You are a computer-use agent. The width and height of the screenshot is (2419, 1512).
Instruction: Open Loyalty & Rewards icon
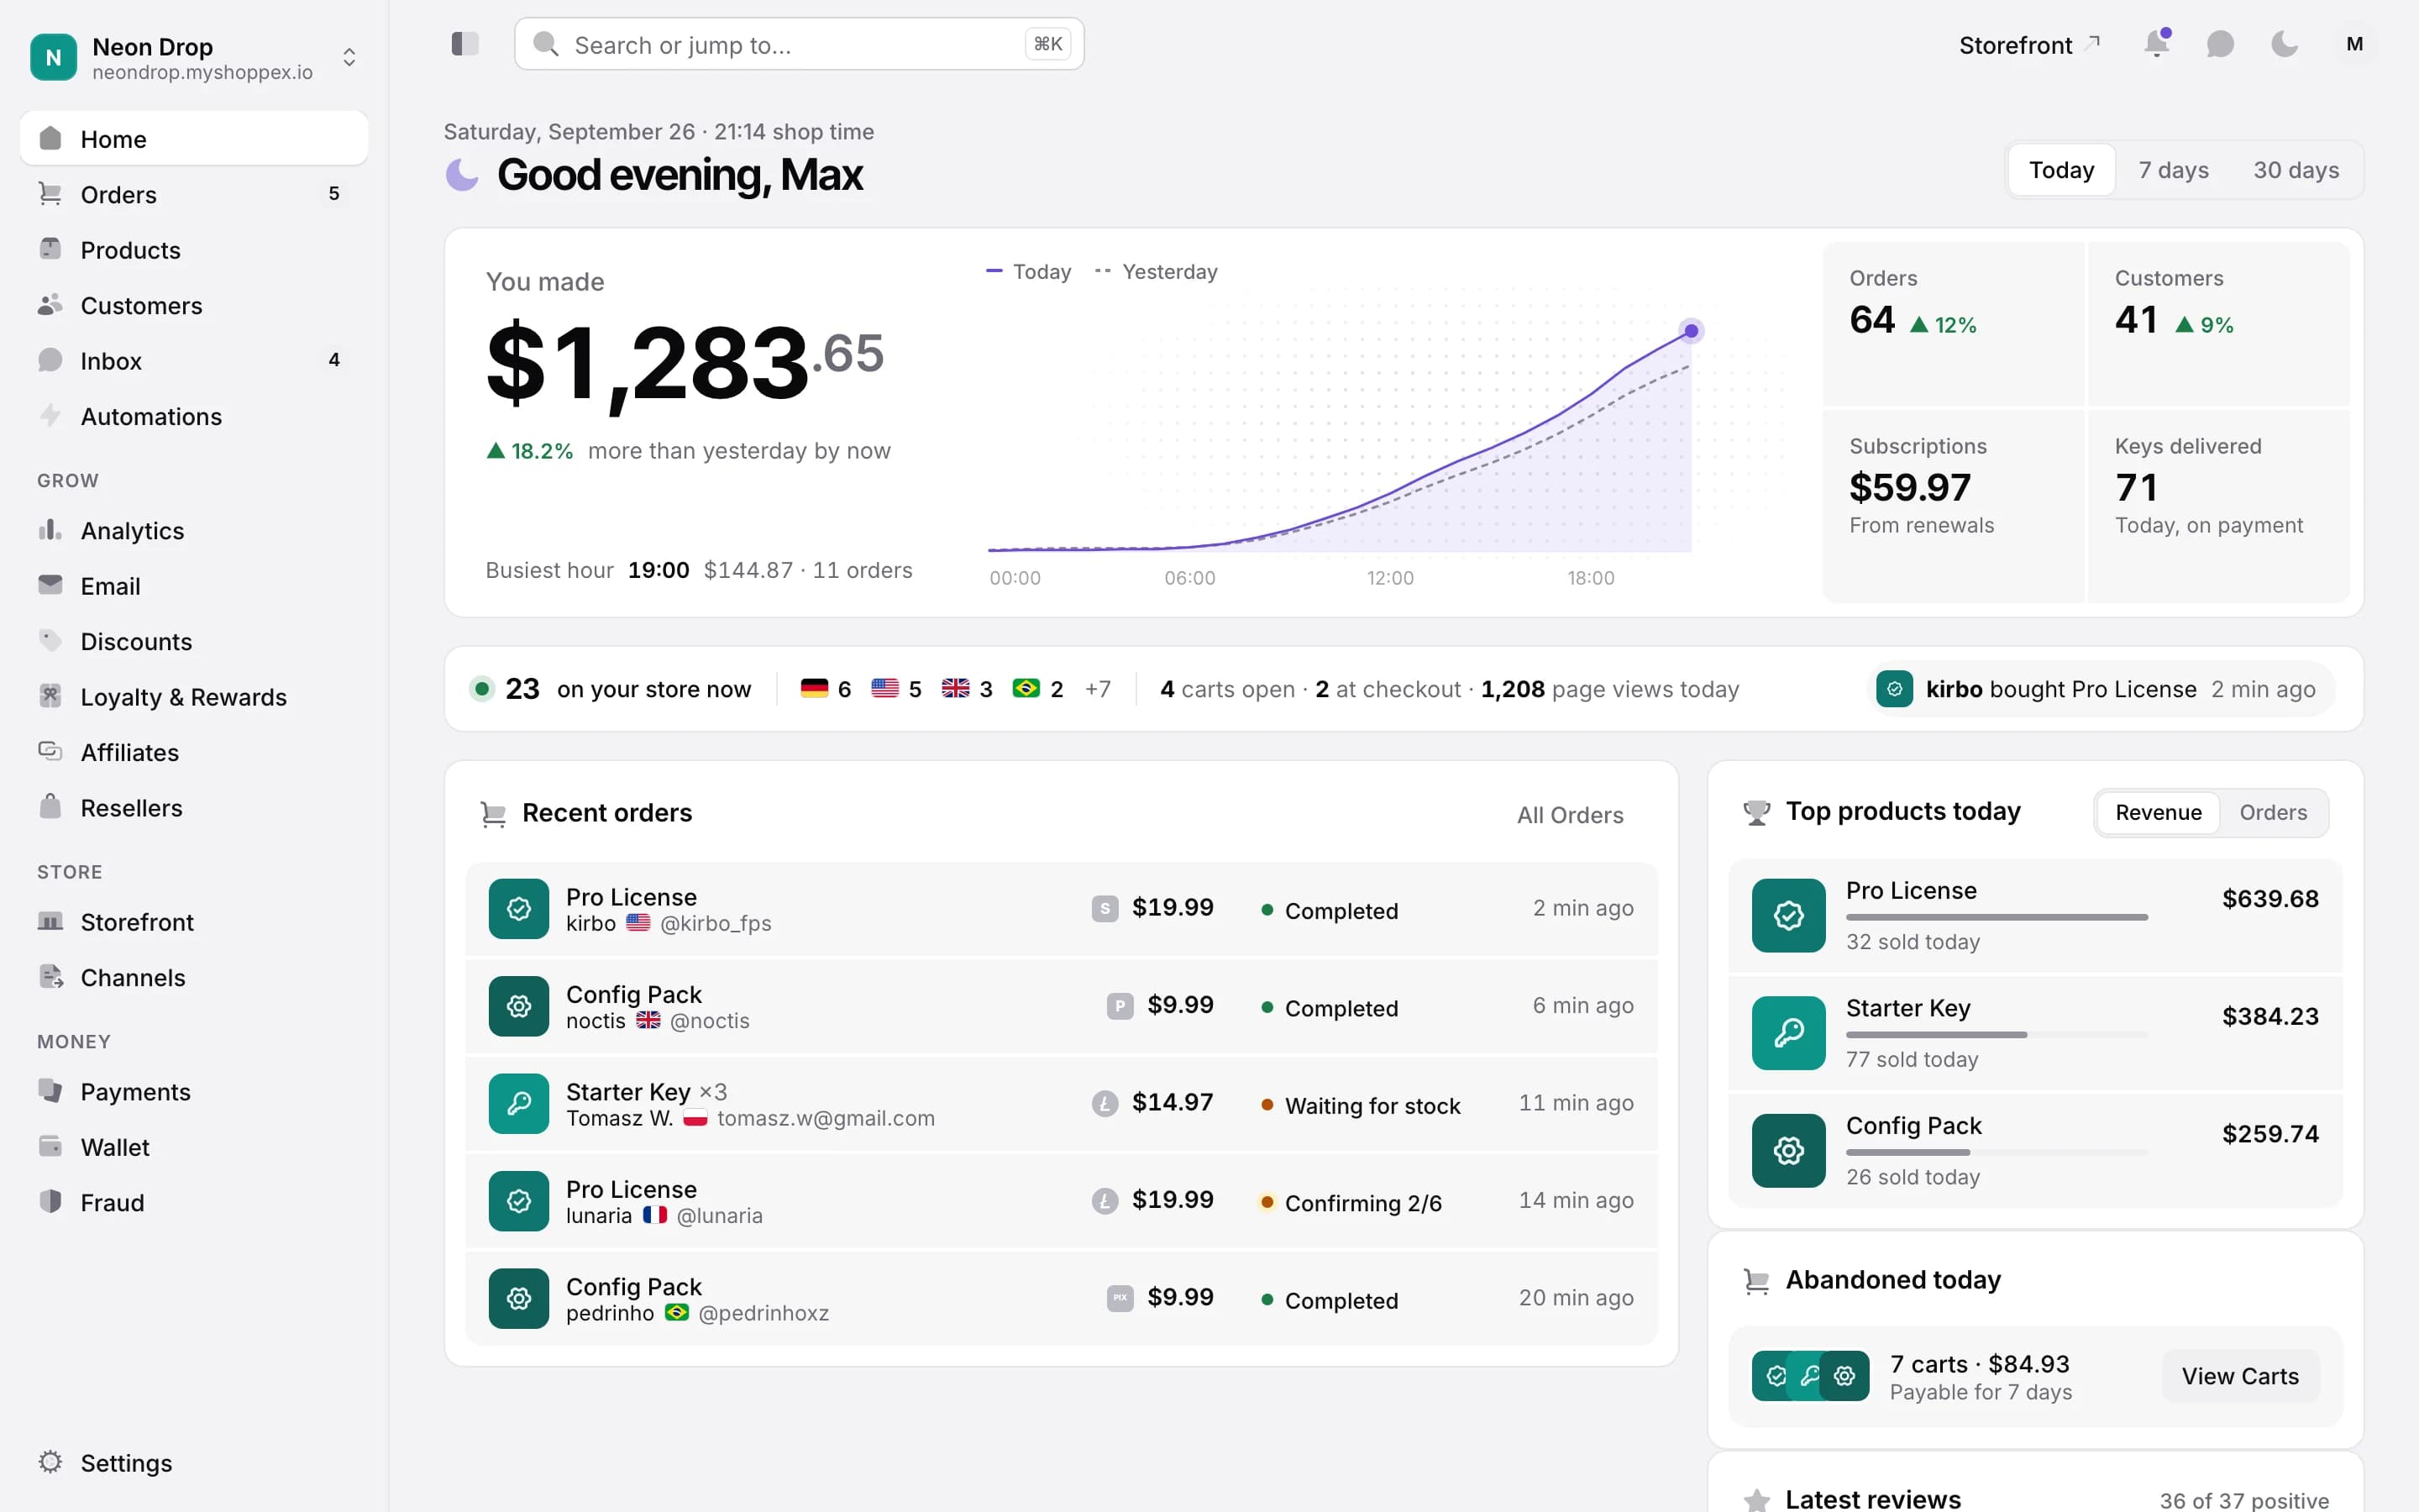click(x=50, y=696)
